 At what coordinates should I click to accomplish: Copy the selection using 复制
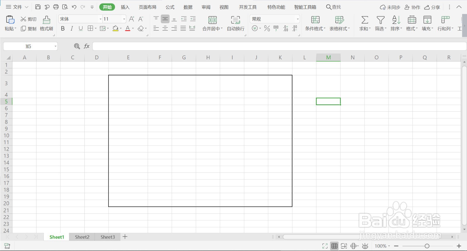click(29, 29)
